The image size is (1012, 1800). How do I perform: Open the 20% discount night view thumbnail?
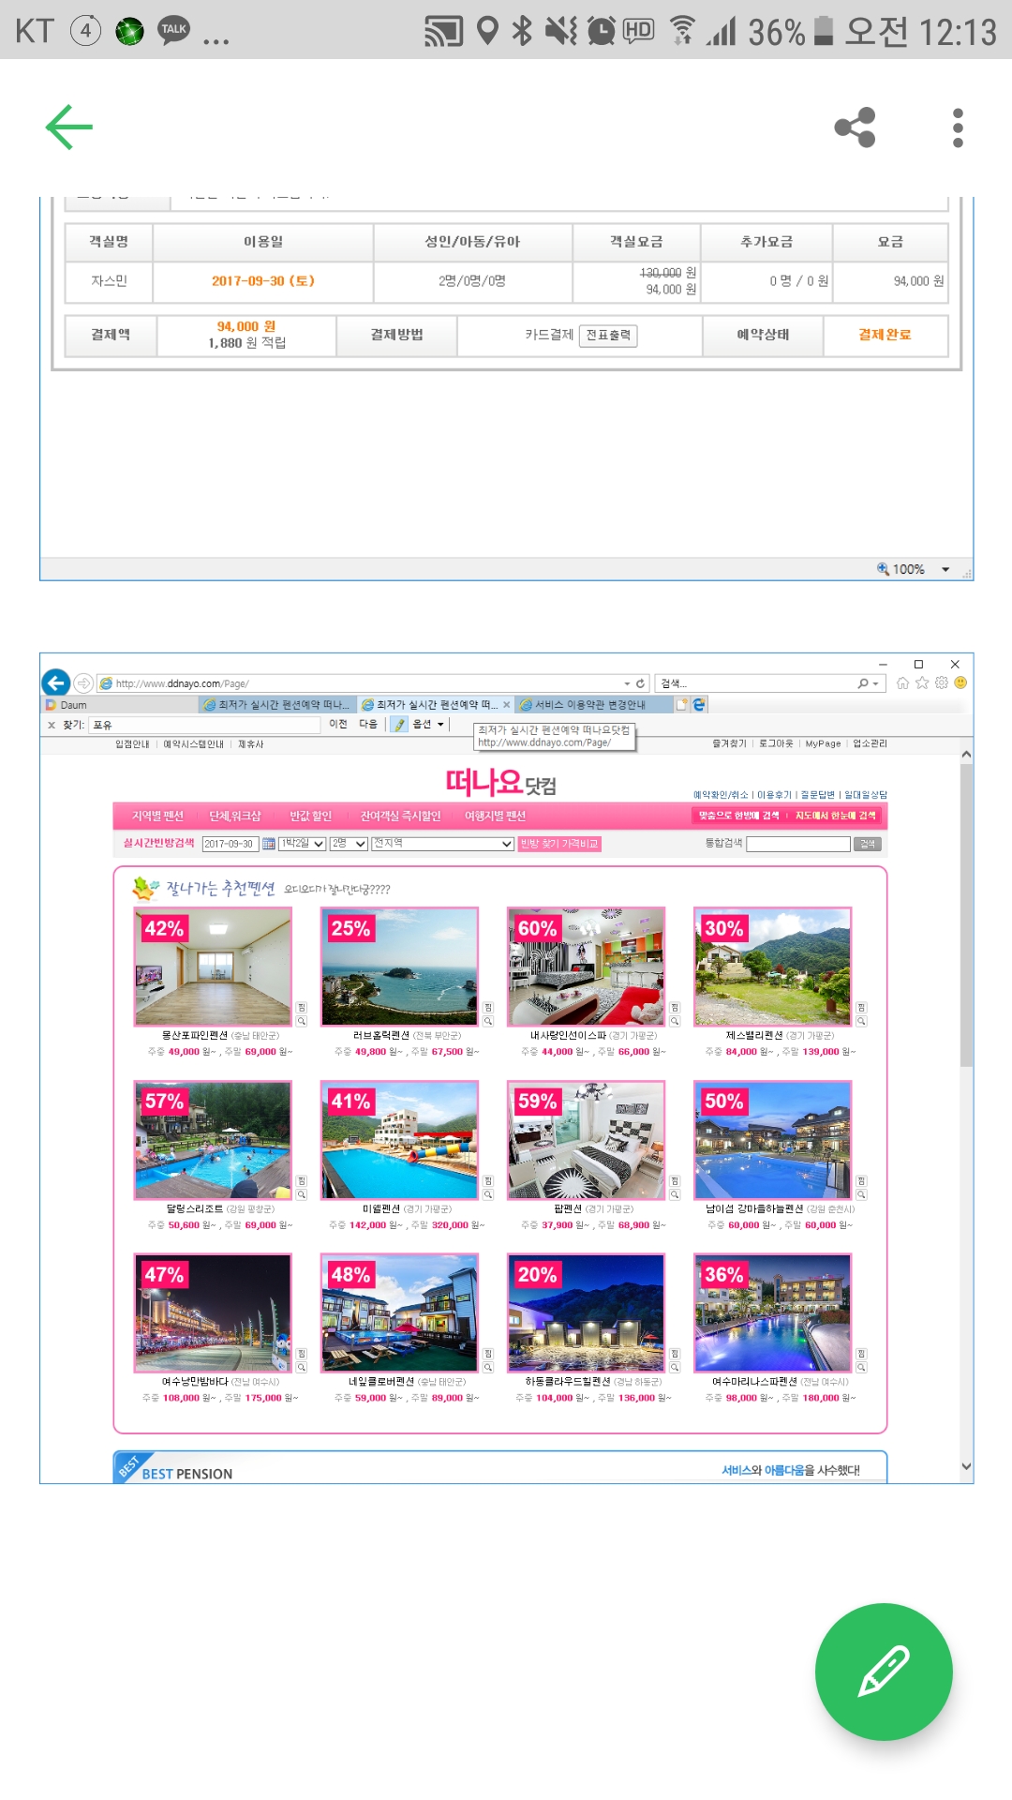[586, 1312]
